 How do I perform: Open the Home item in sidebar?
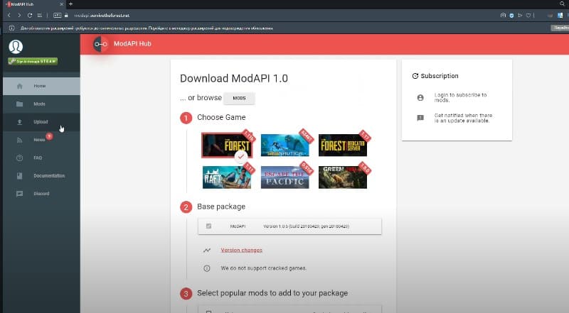41,86
